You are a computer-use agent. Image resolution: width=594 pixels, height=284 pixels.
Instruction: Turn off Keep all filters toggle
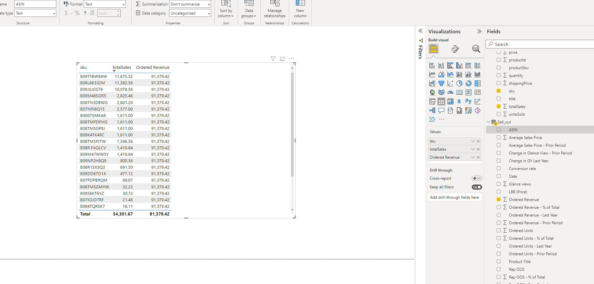click(477, 187)
